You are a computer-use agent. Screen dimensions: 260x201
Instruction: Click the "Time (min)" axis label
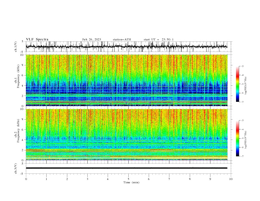[131, 182]
